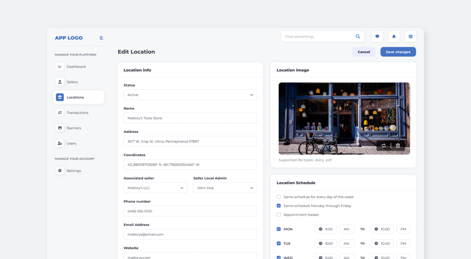Open the notifications bell icon
471x259 pixels.
point(394,36)
